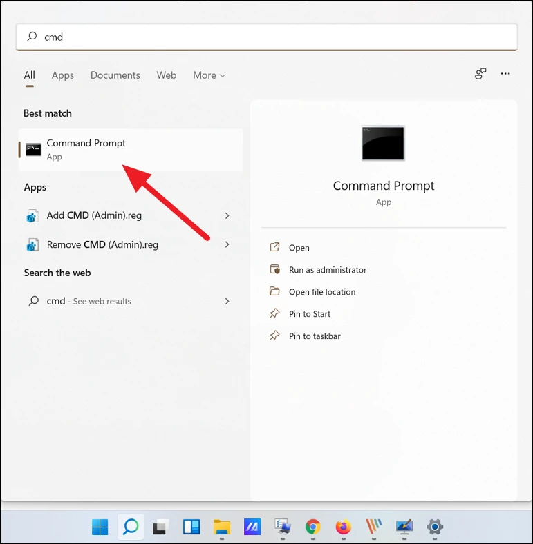Expand Remove CMD (Admin).reg result arrow
The height and width of the screenshot is (544, 533).
227,244
